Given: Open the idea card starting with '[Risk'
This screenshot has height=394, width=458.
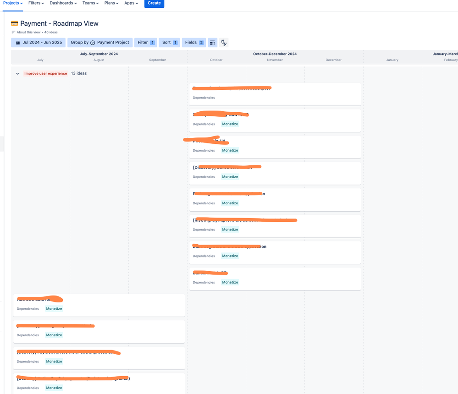Looking at the screenshot, I should [275, 226].
